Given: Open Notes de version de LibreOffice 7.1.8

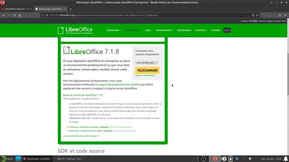Looking at the screenshot, I should click(83, 95).
